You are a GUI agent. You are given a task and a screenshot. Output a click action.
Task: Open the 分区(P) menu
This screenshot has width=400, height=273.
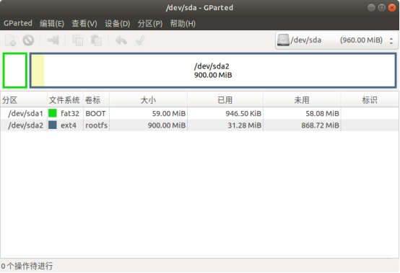(x=150, y=23)
